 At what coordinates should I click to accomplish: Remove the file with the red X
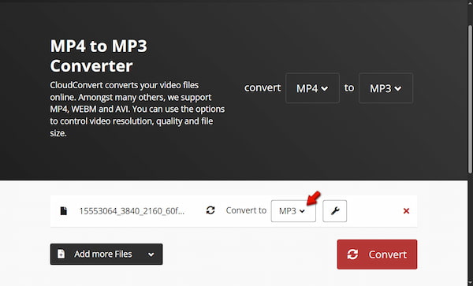point(406,211)
